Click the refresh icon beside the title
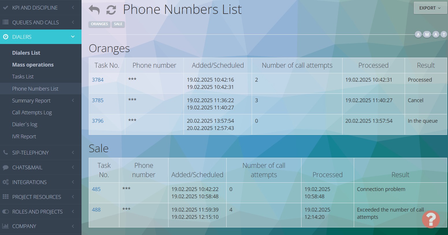This screenshot has width=448, height=235. coord(111,10)
